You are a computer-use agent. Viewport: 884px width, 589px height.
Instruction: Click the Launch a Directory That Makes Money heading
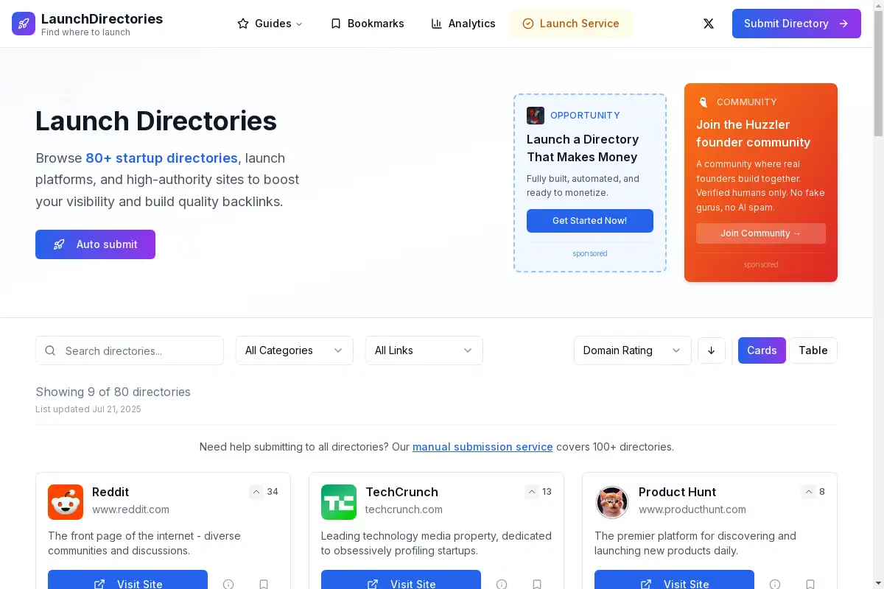(582, 148)
